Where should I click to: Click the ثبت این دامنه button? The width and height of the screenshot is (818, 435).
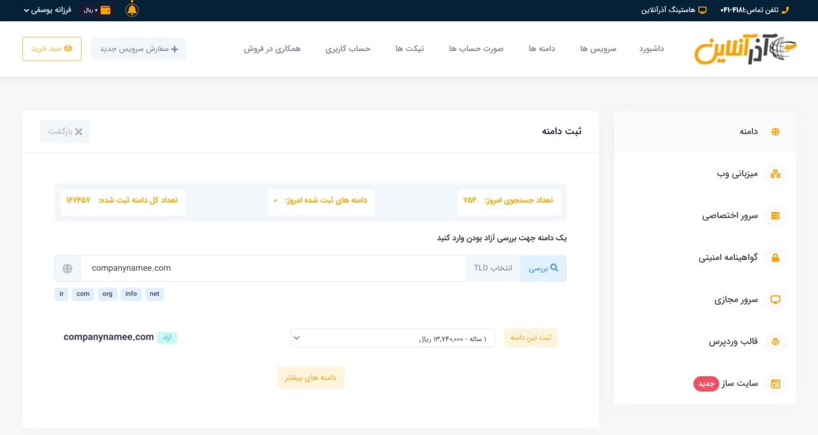[530, 337]
